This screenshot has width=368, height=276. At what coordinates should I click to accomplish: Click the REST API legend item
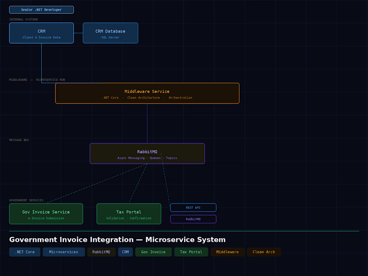coord(193,207)
